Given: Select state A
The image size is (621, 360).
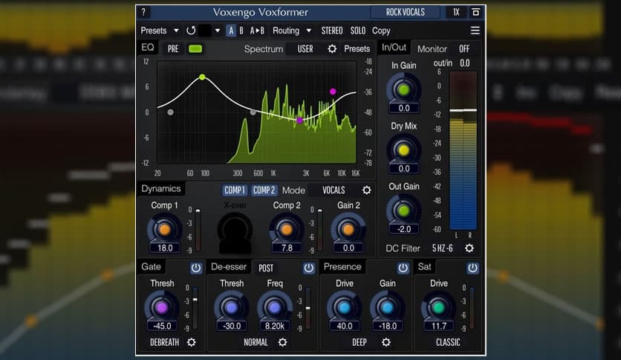Looking at the screenshot, I should [231, 30].
